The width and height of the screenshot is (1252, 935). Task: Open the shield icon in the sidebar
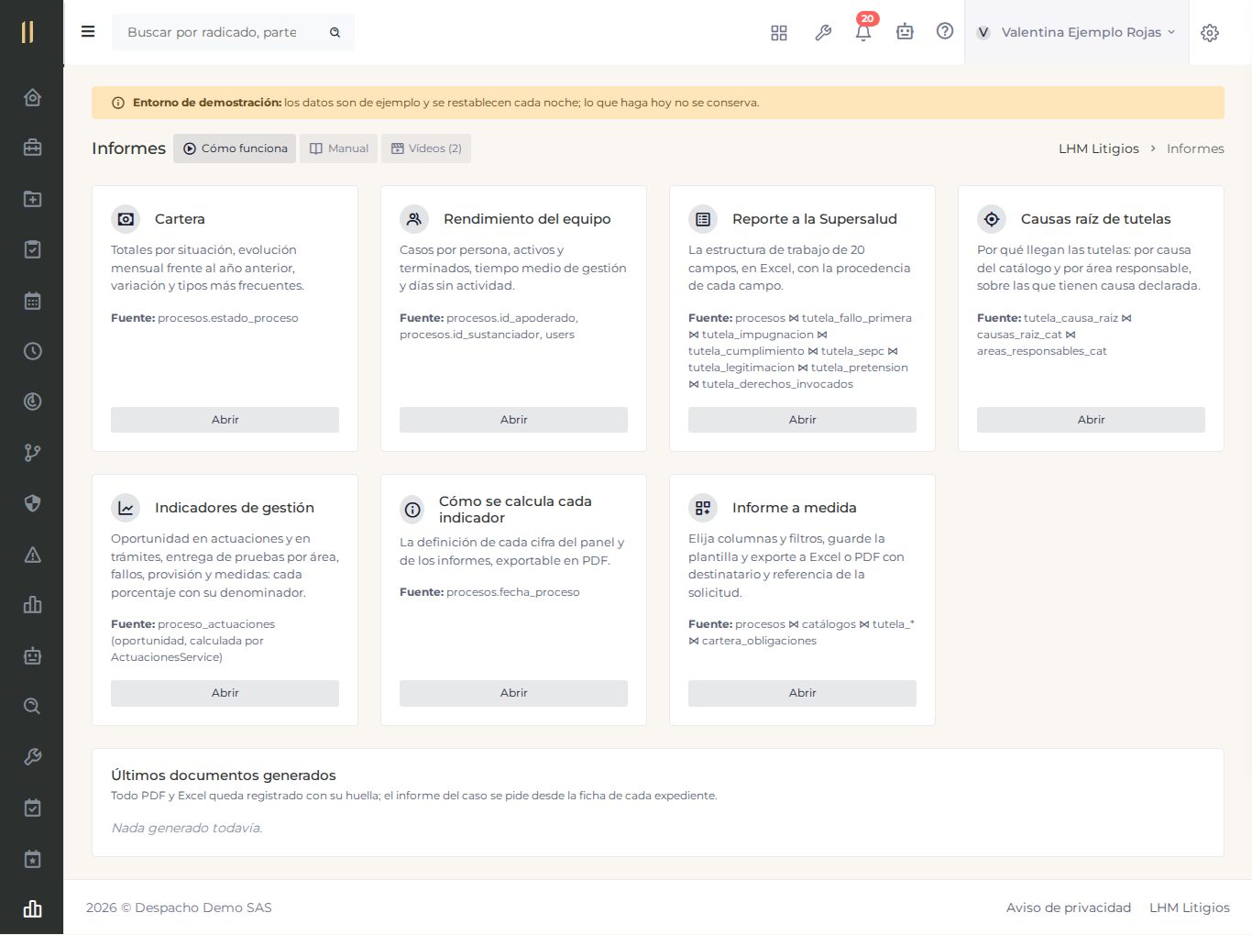[32, 503]
